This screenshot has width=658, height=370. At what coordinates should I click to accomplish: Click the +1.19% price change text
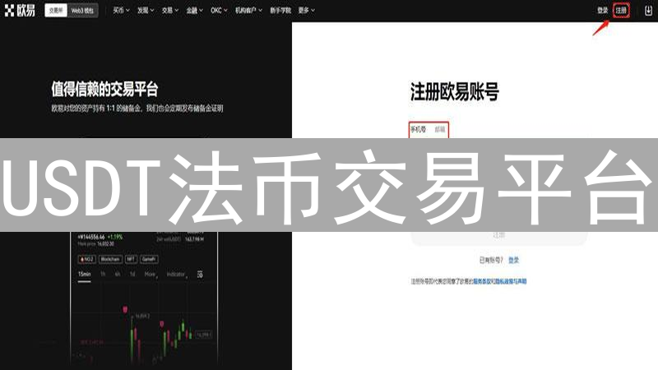point(115,237)
